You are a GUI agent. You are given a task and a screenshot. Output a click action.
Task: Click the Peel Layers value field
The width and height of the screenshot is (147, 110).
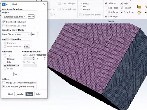point(40,59)
